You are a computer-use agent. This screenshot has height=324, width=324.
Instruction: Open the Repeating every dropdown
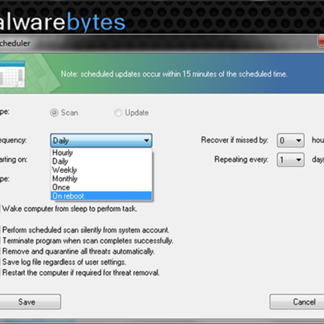[291, 159]
